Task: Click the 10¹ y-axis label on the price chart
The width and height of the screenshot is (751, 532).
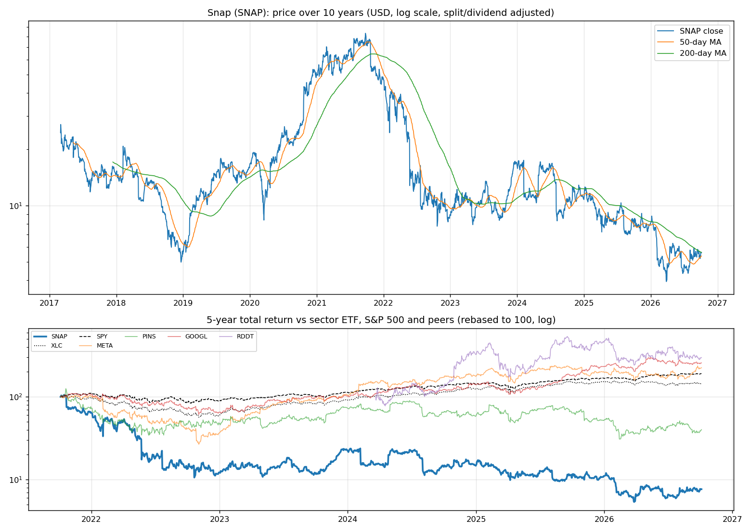Action: (17, 206)
